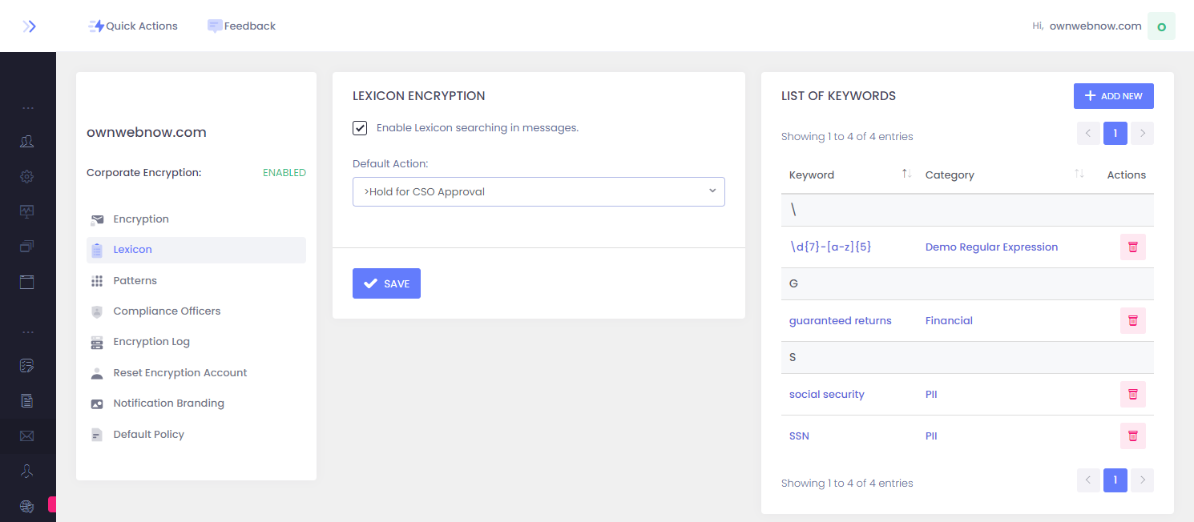This screenshot has height=522, width=1194.
Task: Open the Feedback link
Action: pyautogui.click(x=241, y=26)
